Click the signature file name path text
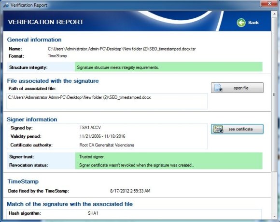The width and height of the screenshot is (280, 222). click(122, 49)
